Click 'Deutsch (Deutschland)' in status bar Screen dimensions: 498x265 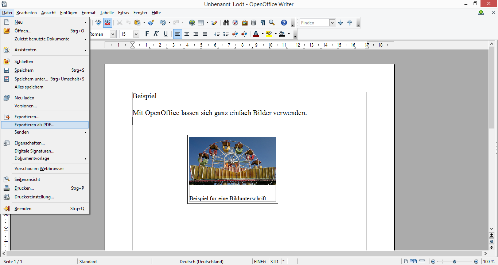pyautogui.click(x=201, y=261)
